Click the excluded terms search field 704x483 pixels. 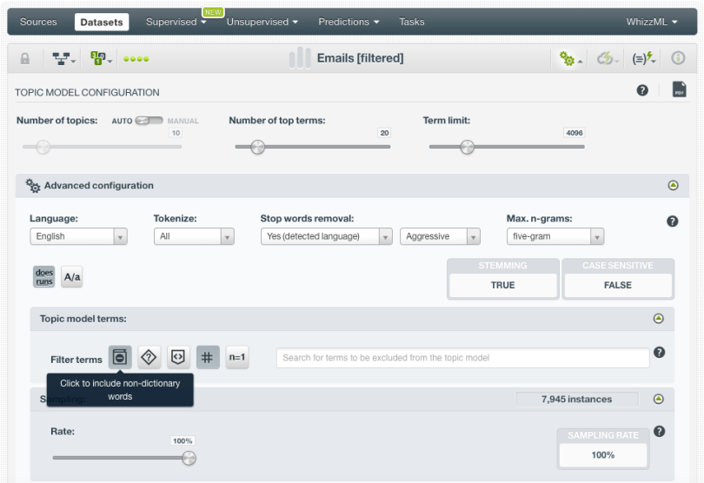(462, 357)
